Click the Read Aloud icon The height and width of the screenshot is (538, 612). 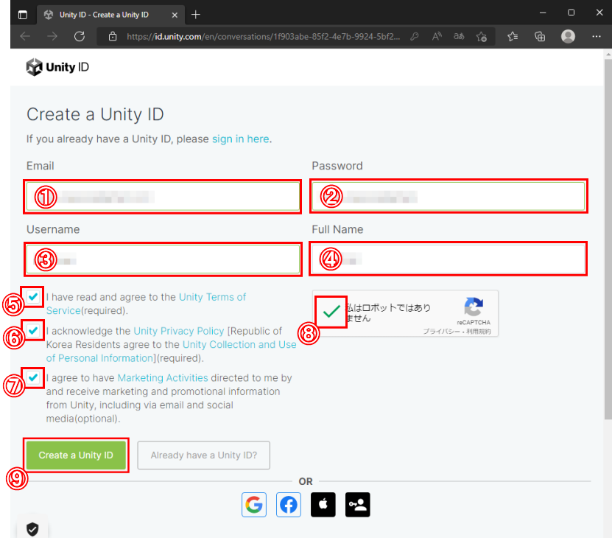(437, 36)
